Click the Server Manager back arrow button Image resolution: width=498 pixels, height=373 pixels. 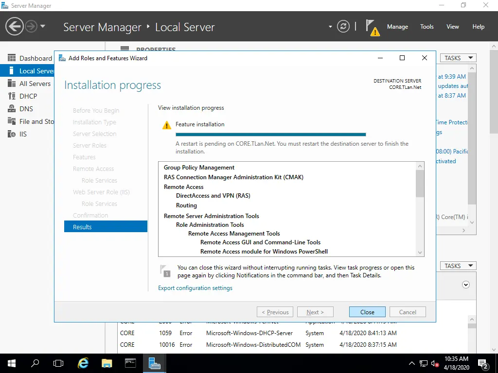coord(14,26)
